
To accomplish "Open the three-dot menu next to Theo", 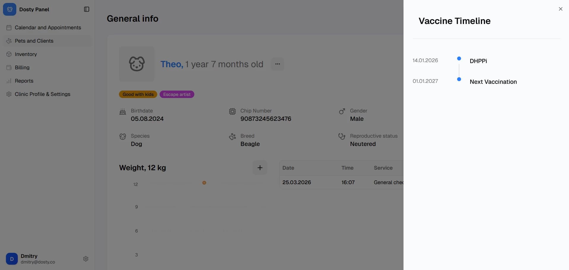I will (277, 64).
